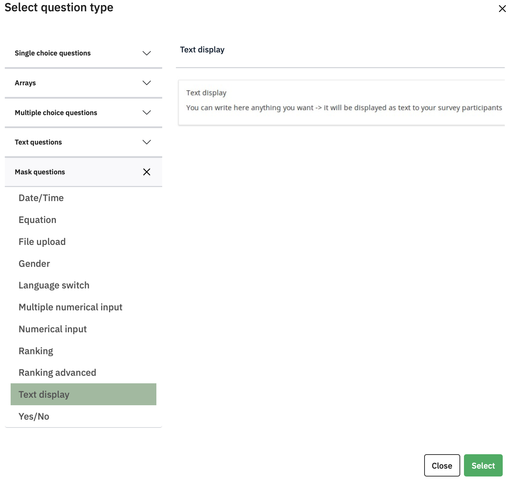Close the dialog with the top-right X icon
Screen dimensions: 513x483
tap(502, 9)
